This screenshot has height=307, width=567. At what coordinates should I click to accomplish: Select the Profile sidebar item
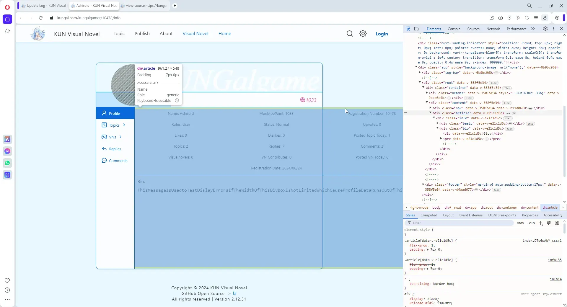click(115, 113)
